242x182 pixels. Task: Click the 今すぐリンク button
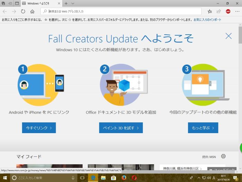point(39,128)
